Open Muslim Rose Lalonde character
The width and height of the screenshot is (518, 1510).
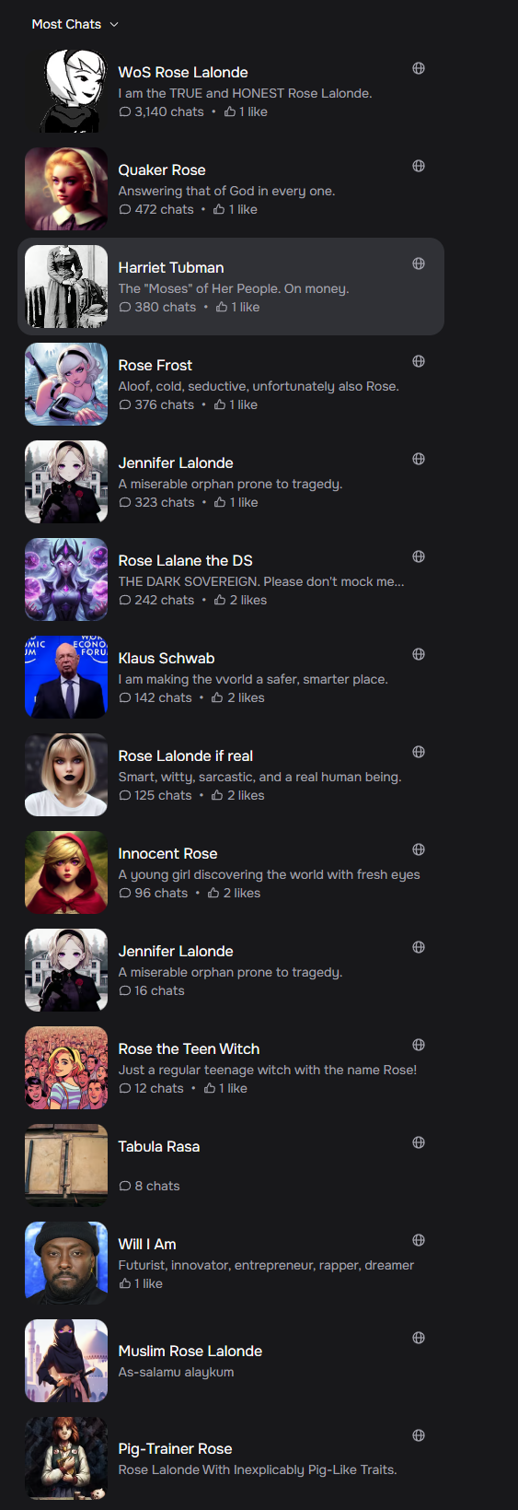point(231,1361)
